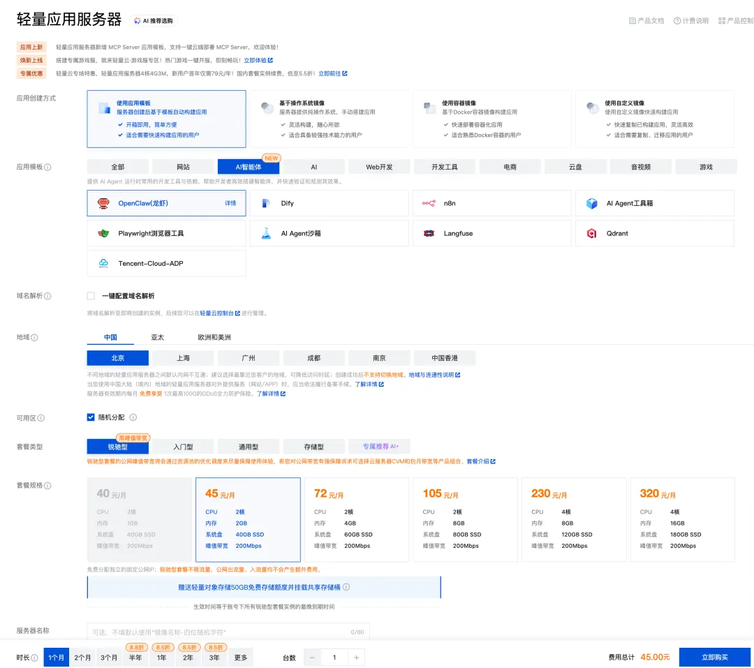
Task: Click the 使用应用模板 option icon
Action: [104, 108]
